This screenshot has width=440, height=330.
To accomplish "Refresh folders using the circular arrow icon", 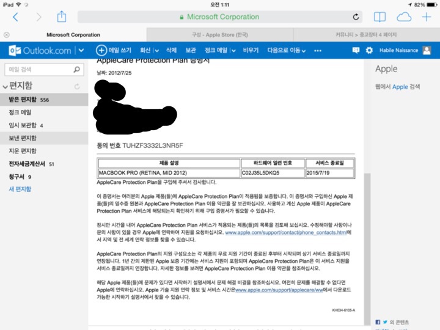I will (x=77, y=87).
